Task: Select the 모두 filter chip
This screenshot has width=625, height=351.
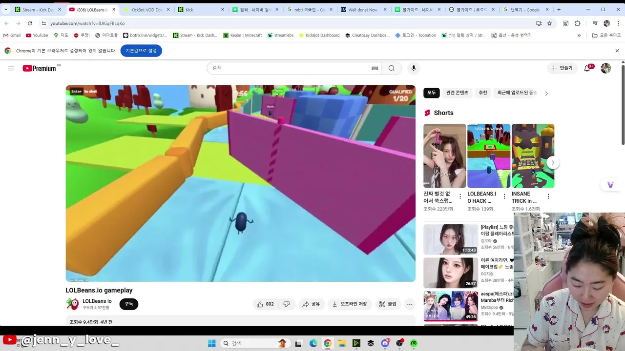Action: 432,93
